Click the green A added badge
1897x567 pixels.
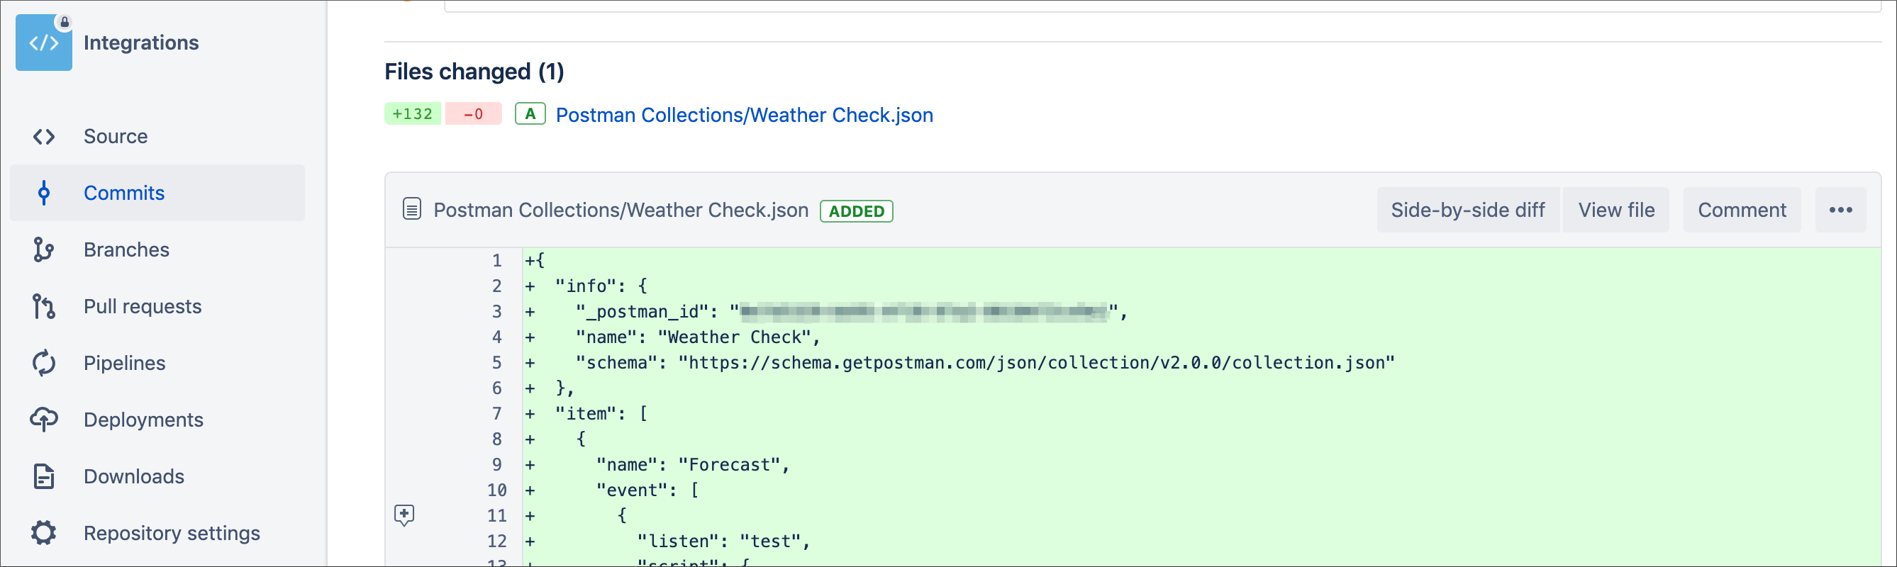tap(530, 114)
